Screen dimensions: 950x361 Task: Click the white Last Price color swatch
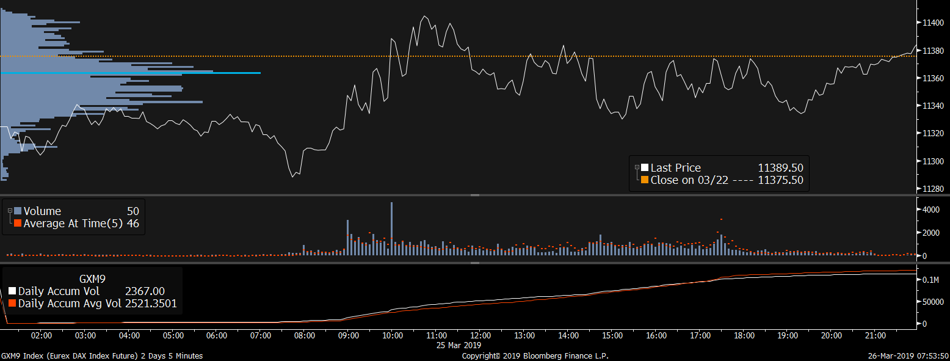[645, 168]
